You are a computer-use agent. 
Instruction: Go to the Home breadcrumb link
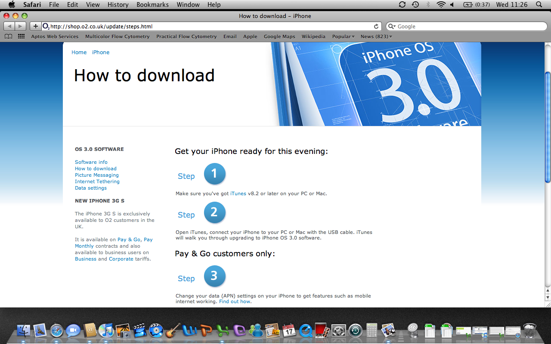[x=79, y=52]
